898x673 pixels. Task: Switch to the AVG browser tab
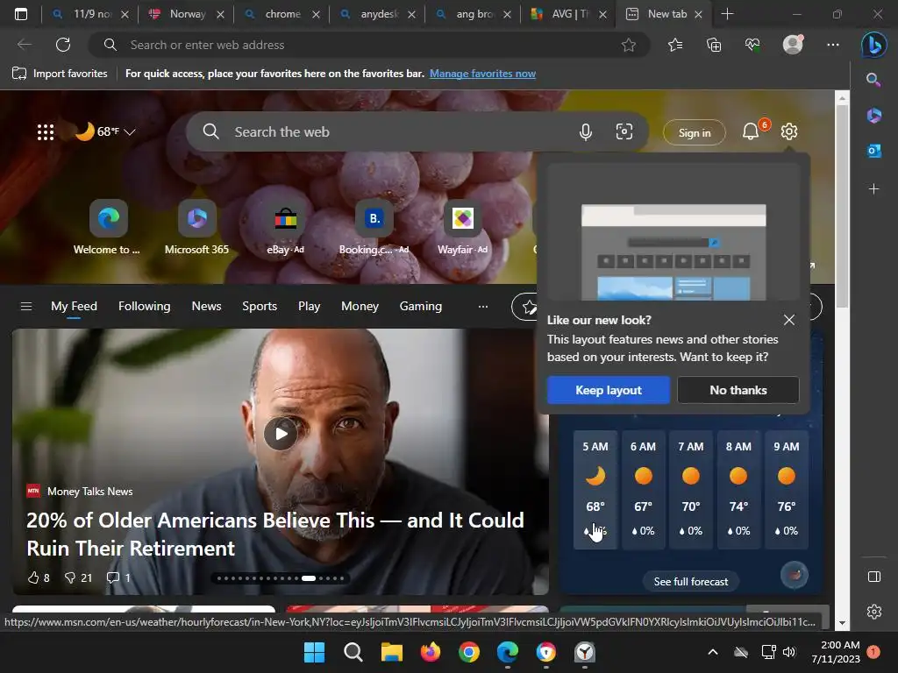coord(568,14)
